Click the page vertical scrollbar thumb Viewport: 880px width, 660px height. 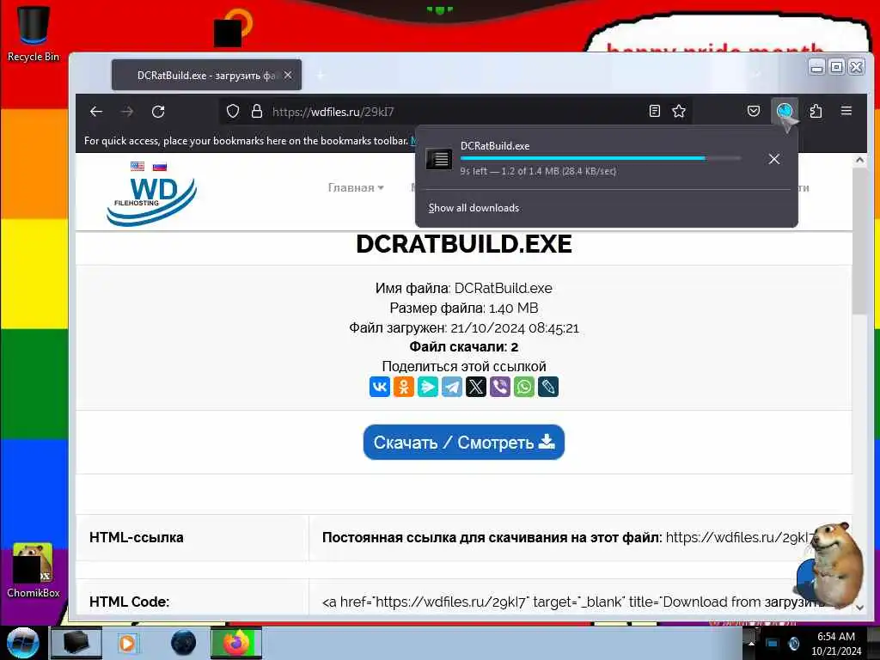pos(859,241)
